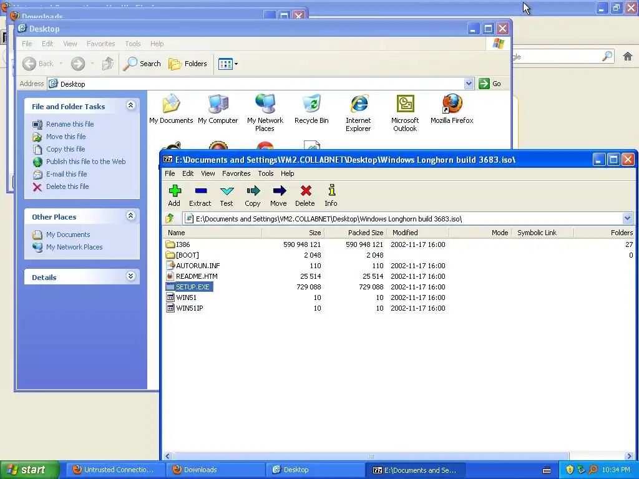Screen dimensions: 639x479
Task: Sort by the Packed Size column header
Action: click(x=355, y=233)
